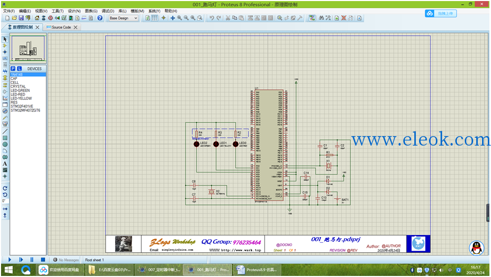Open the Proteus8.9 Word document in taskbar
This screenshot has height=277, width=491.
257,270
